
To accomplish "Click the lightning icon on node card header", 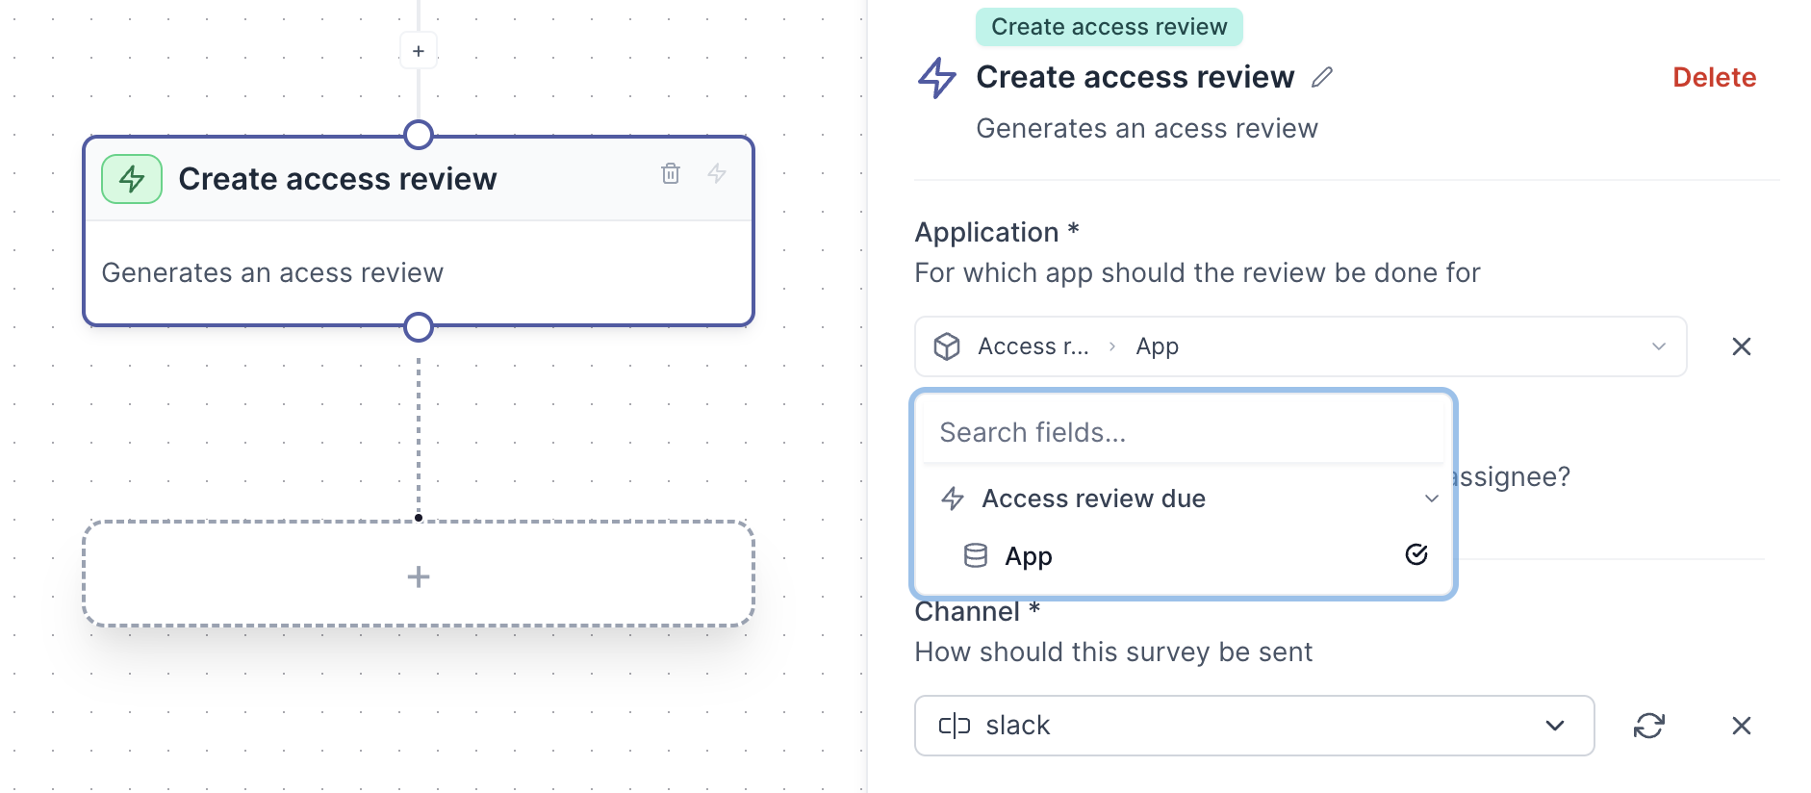I will (x=717, y=173).
